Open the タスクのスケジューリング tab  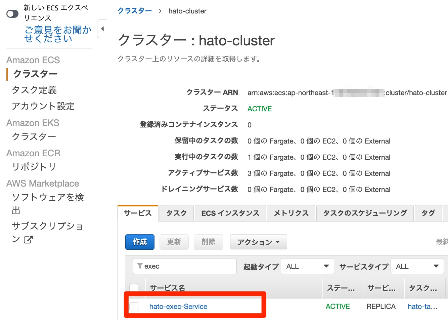click(365, 213)
